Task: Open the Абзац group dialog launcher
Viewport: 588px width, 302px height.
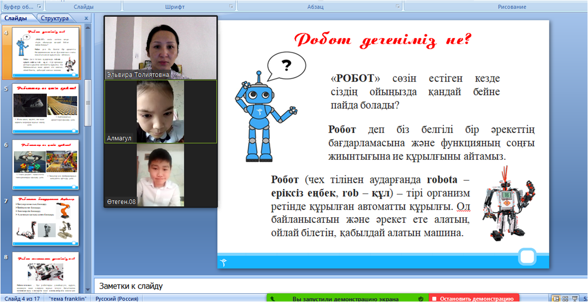Action: tap(398, 7)
